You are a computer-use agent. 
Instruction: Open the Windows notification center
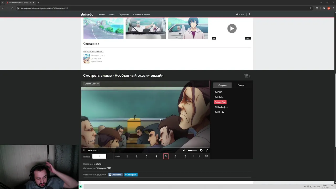pyautogui.click(x=332, y=186)
